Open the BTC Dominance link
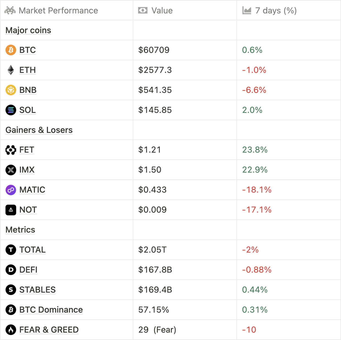This screenshot has width=341, height=340. pyautogui.click(x=51, y=310)
